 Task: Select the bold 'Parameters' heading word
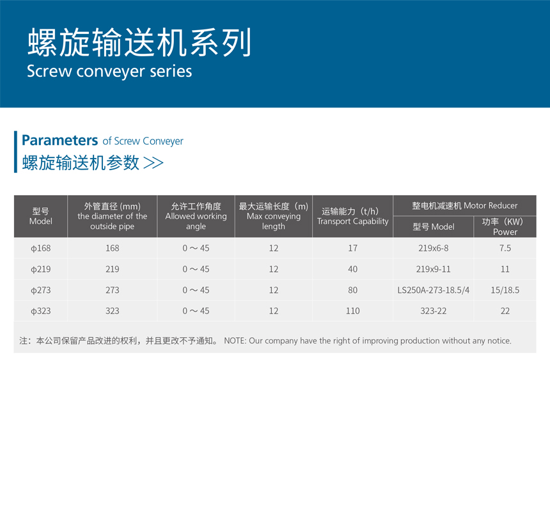[x=59, y=141]
